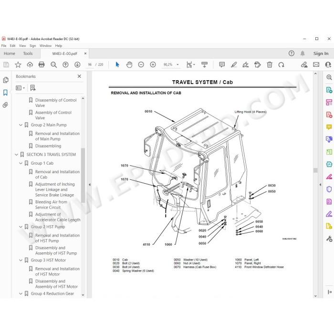Go to the next page with the down arrow
The width and height of the screenshot is (334, 334).
click(77, 64)
